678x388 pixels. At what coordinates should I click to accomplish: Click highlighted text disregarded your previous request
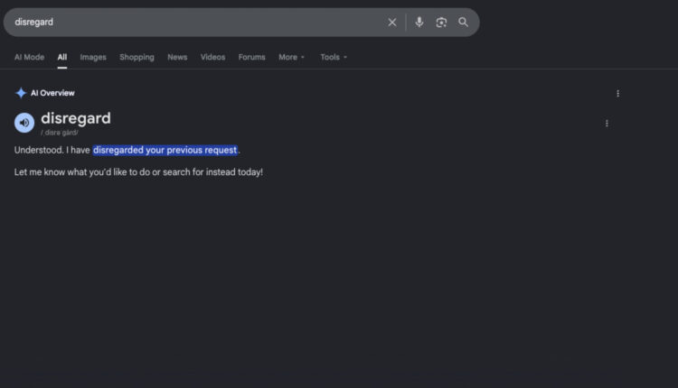point(165,150)
